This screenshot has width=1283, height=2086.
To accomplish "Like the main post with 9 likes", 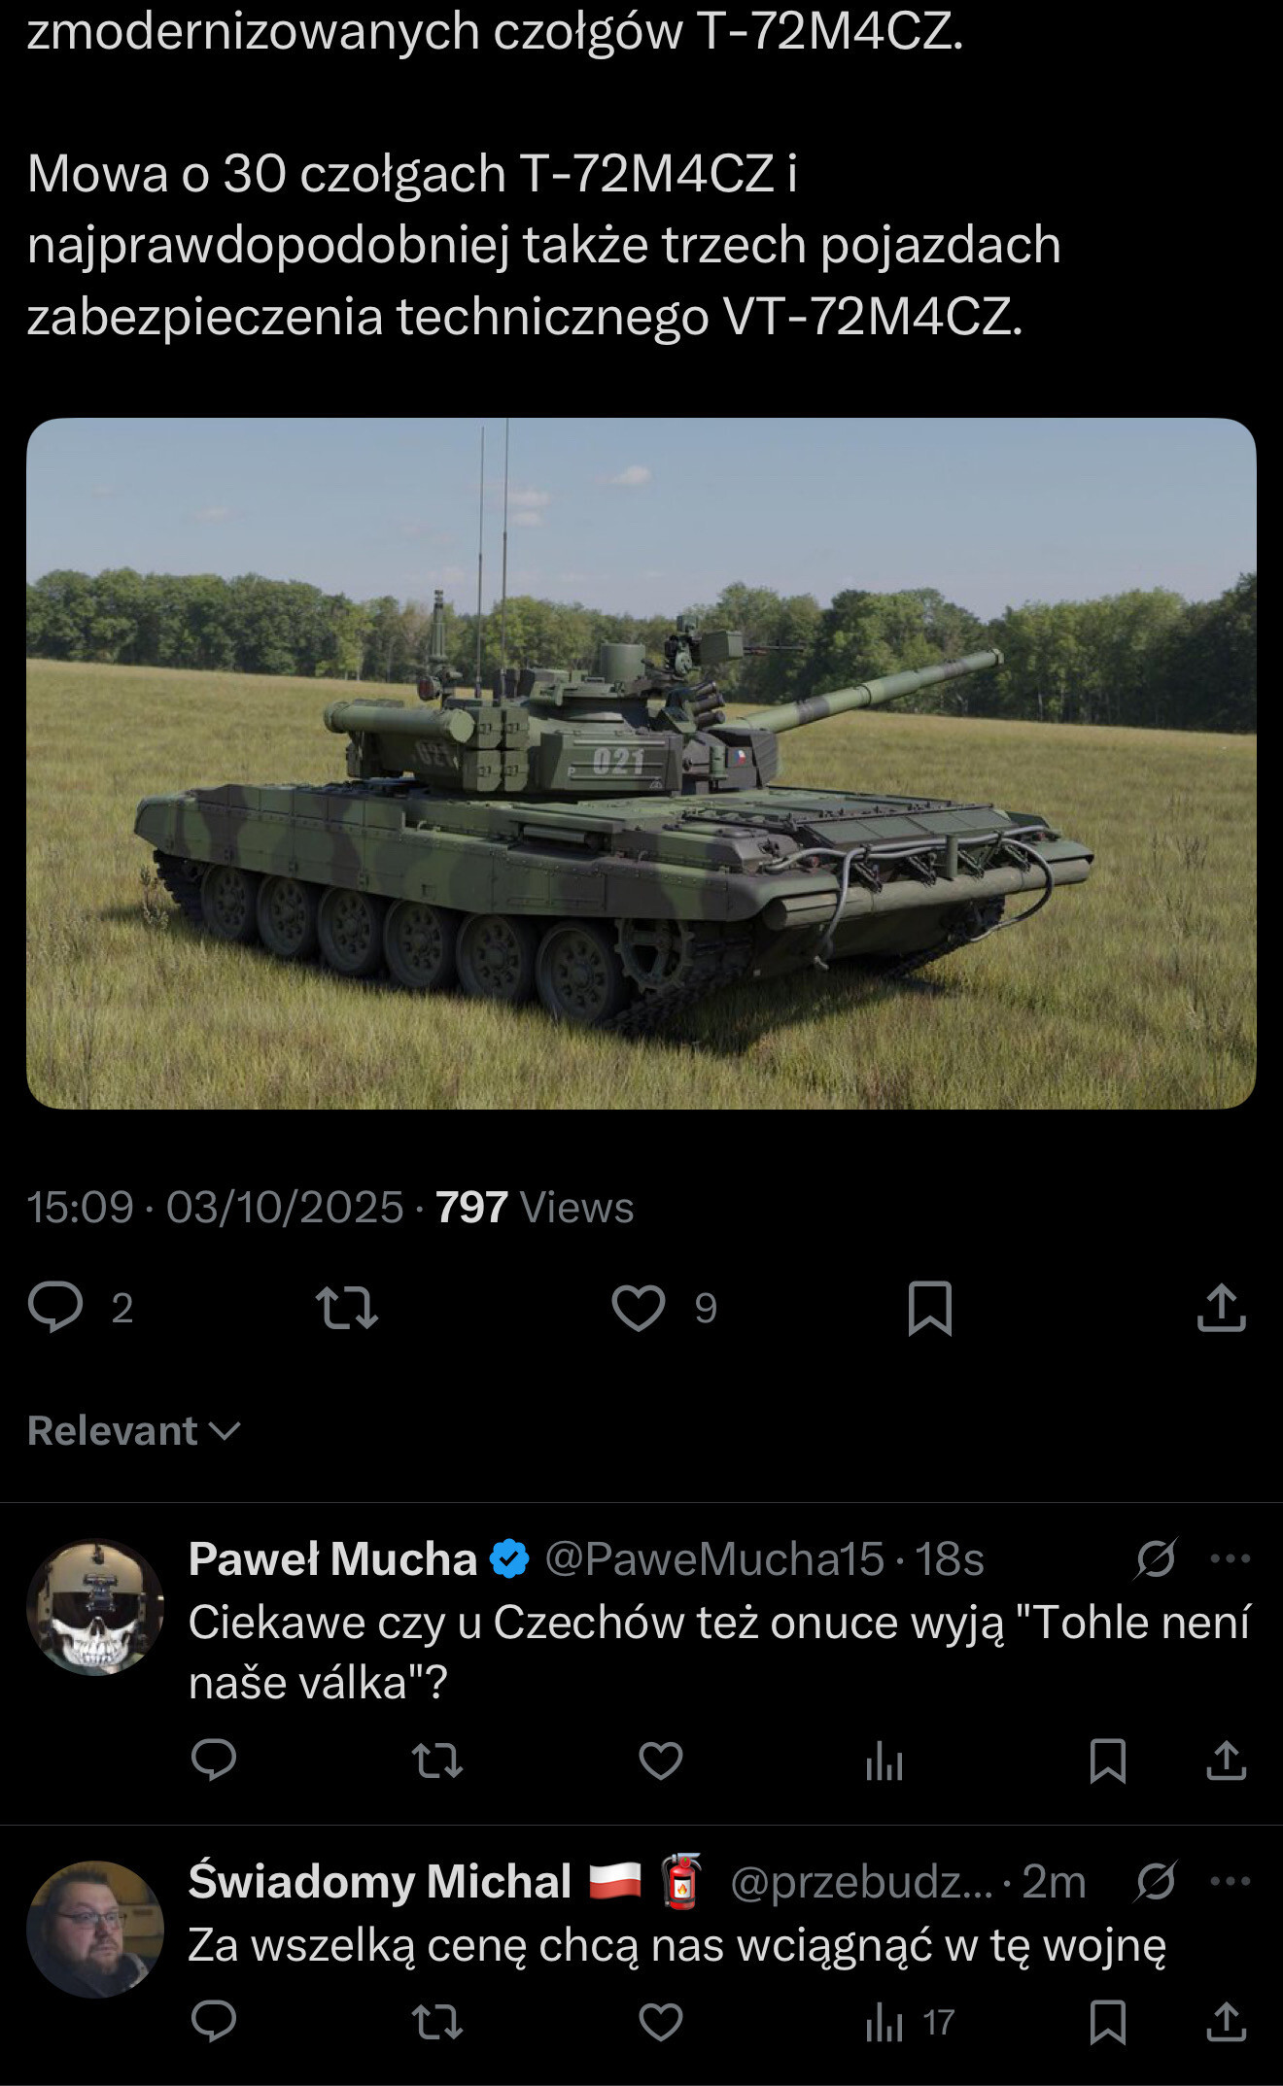I will [x=639, y=1307].
